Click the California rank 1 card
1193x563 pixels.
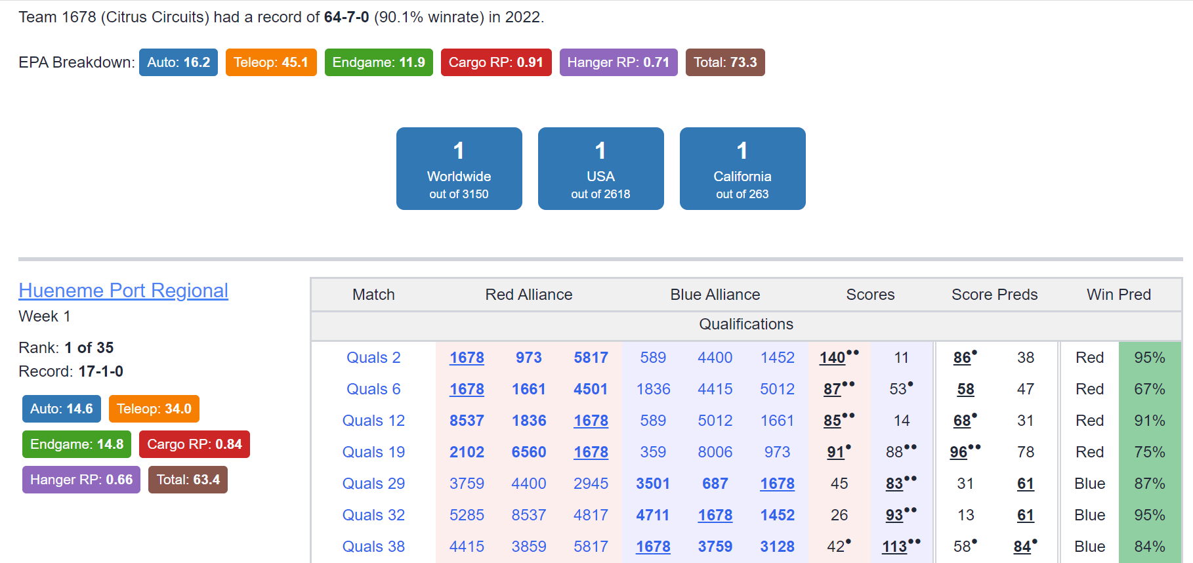[x=743, y=169]
